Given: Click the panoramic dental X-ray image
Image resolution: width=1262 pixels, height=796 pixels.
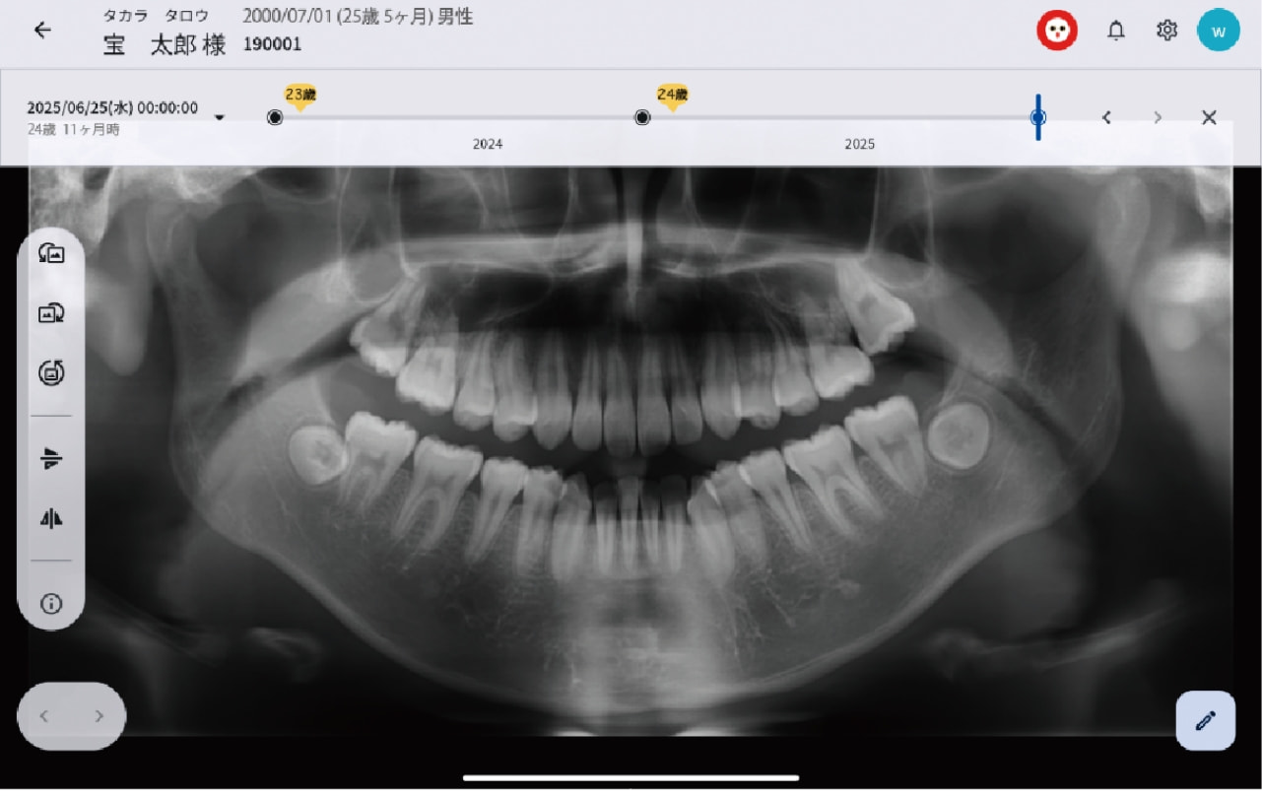Looking at the screenshot, I should [631, 443].
